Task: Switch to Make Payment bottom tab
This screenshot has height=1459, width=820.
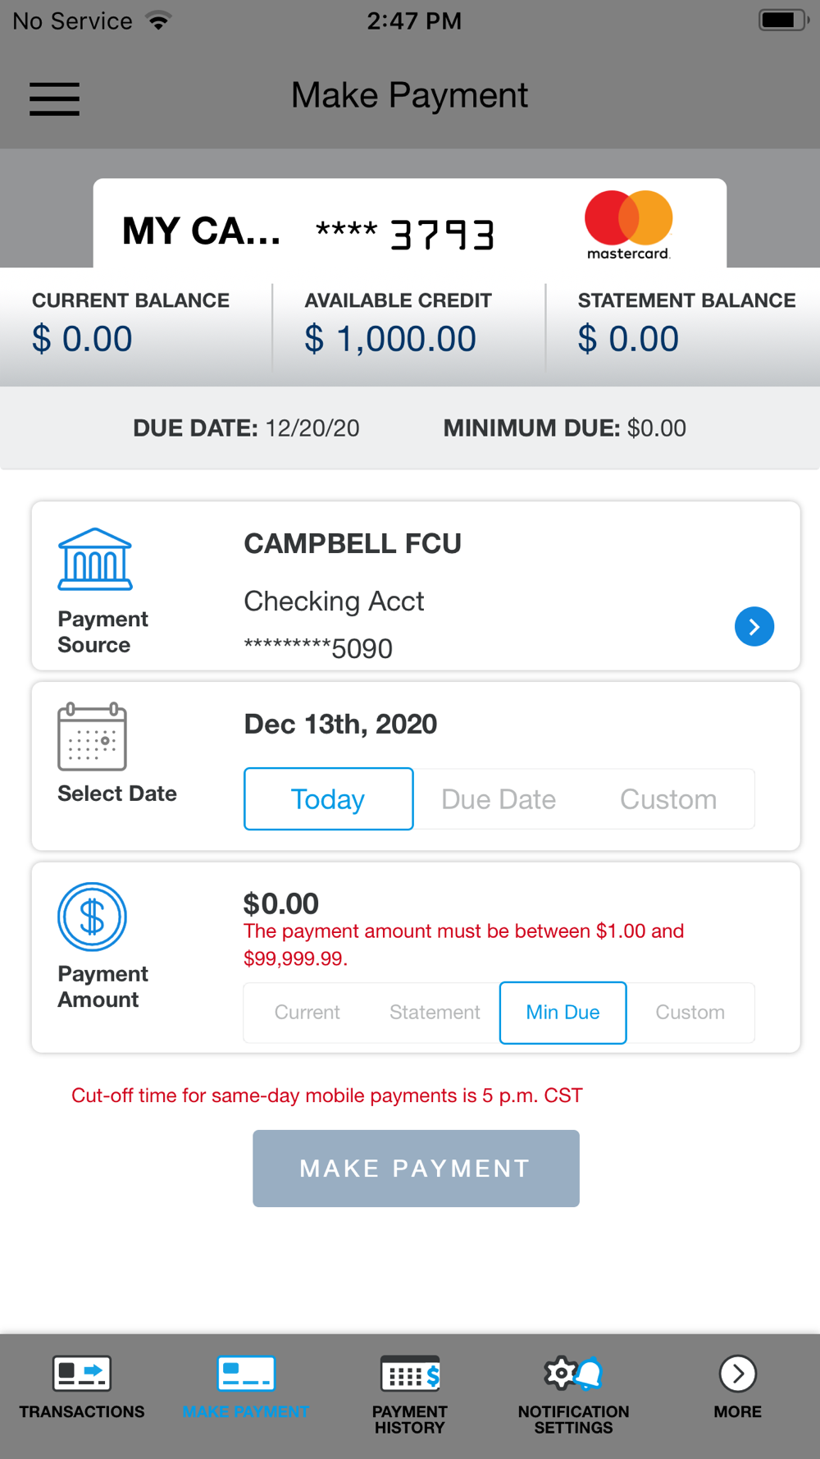Action: [x=246, y=1374]
